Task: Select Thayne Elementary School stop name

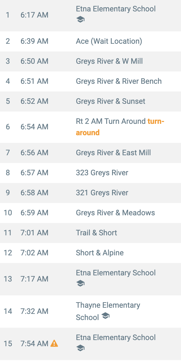Action: (108, 311)
